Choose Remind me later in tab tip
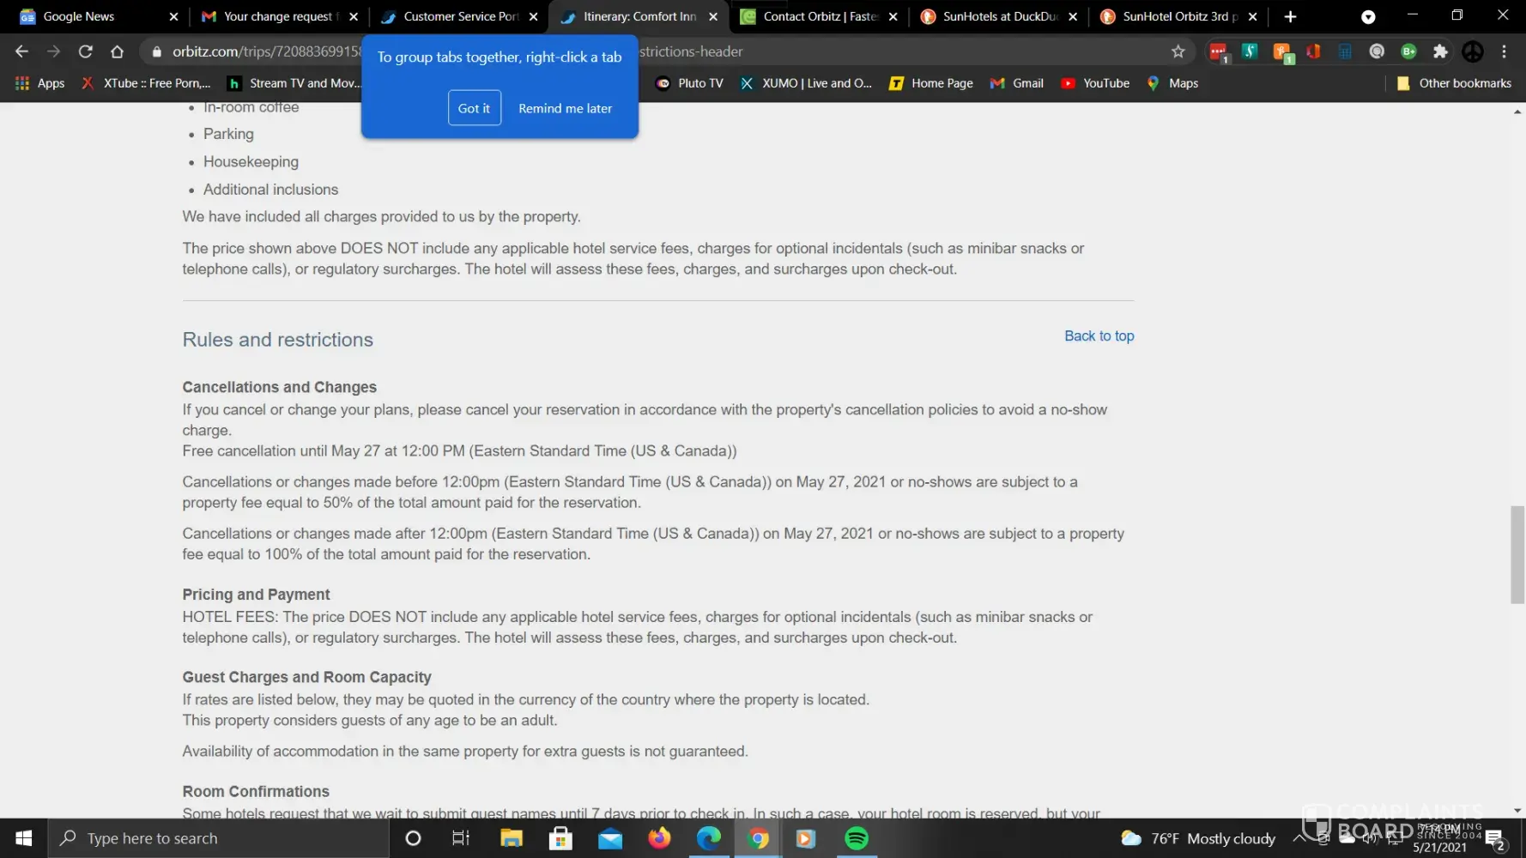The height and width of the screenshot is (858, 1526). 565,108
